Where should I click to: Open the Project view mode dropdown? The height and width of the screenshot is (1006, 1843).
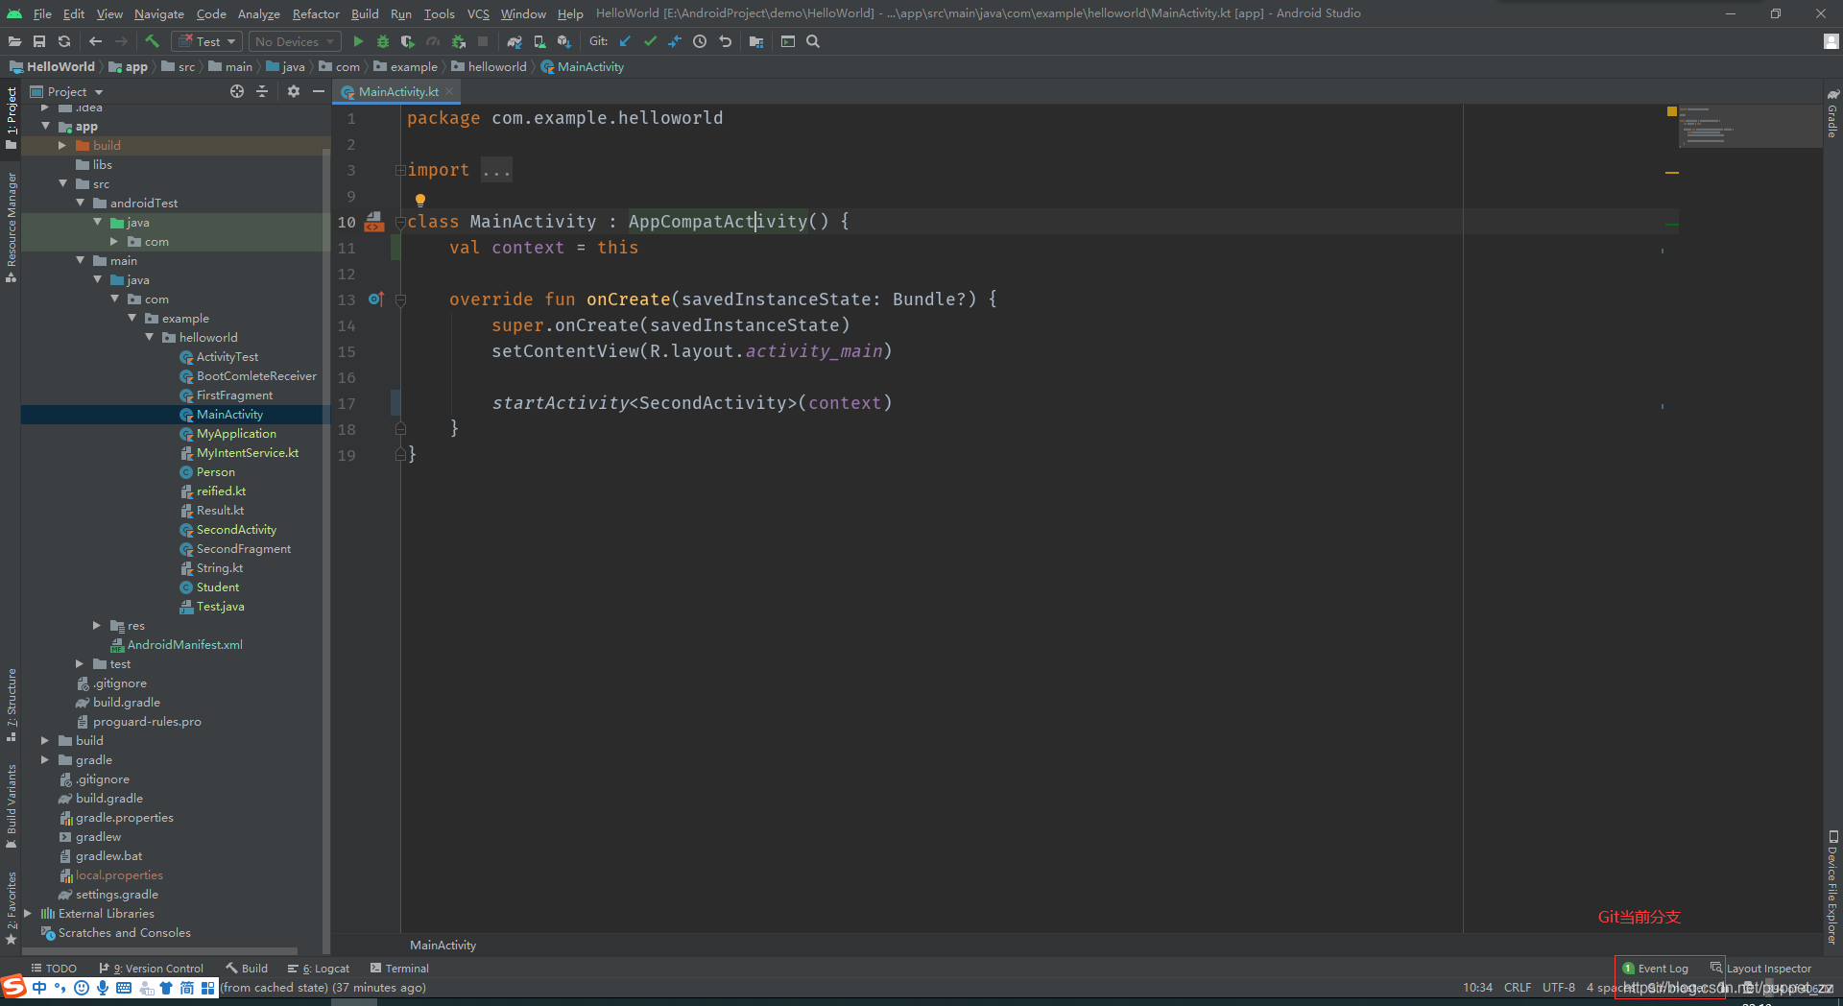coord(67,91)
